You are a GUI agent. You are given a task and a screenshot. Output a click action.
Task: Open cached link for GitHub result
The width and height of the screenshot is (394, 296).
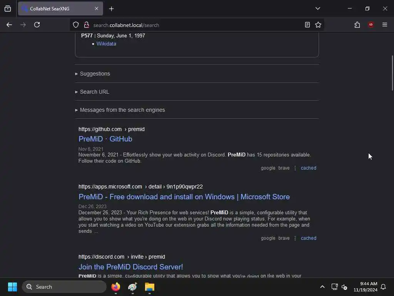(x=309, y=168)
